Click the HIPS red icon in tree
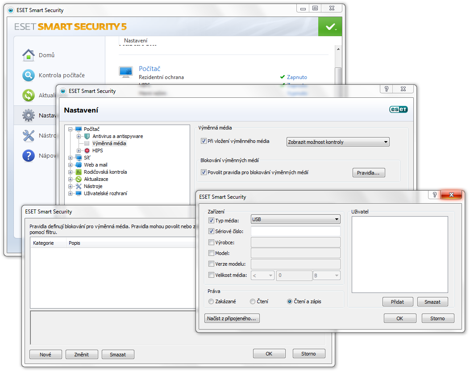Screen dimensions: 470x372 [87, 150]
